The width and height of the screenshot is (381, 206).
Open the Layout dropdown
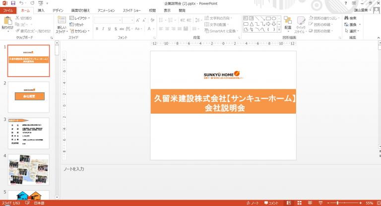[x=80, y=18]
